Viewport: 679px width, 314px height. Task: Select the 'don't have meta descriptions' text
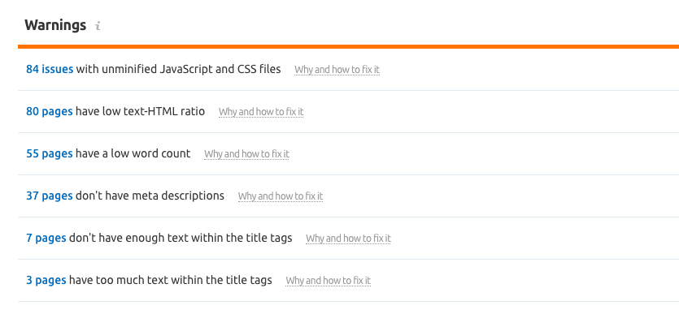[150, 196]
